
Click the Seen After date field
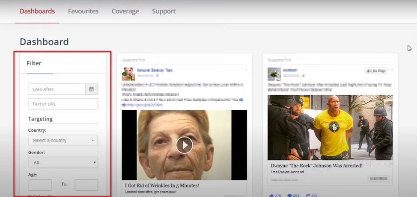point(57,89)
